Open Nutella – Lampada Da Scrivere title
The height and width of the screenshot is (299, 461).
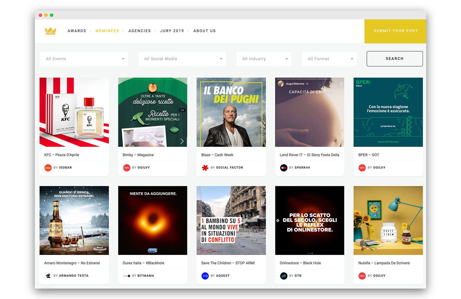point(384,263)
